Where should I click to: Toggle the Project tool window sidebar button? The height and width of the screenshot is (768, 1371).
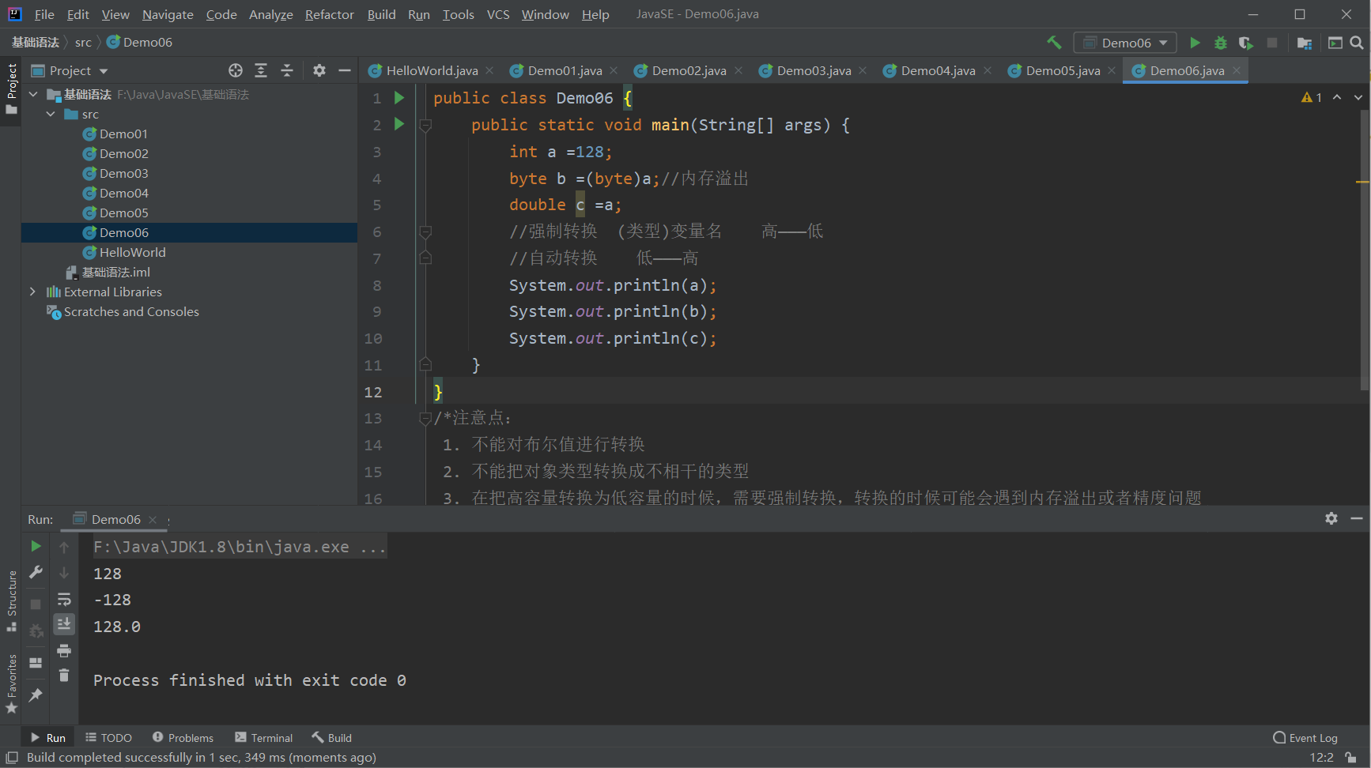(11, 87)
